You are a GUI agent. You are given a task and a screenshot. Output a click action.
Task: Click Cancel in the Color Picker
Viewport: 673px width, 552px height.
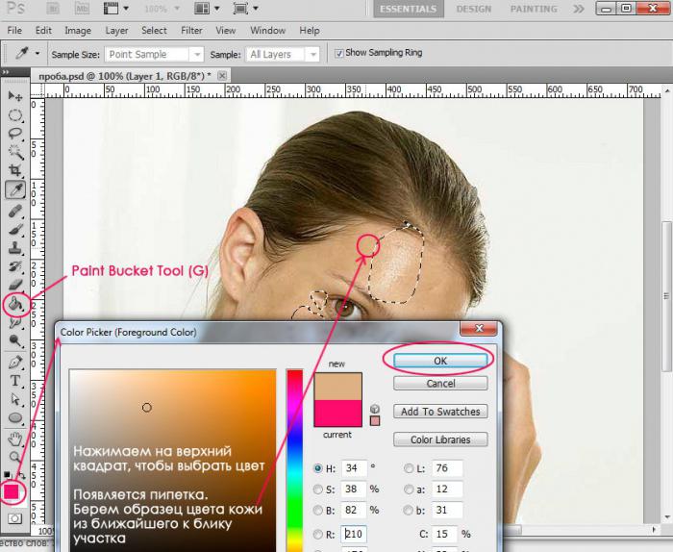tap(440, 384)
